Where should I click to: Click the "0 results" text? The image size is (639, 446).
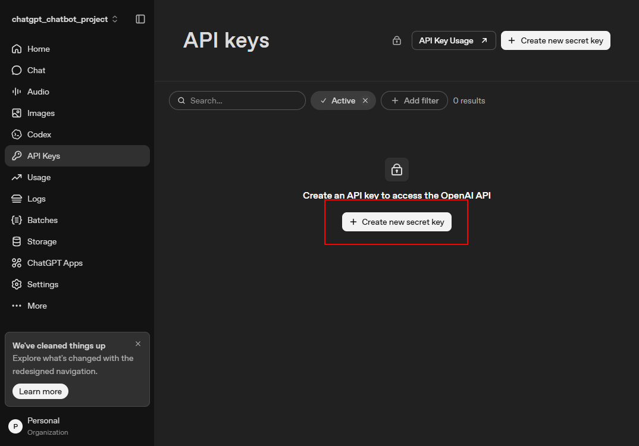point(469,100)
